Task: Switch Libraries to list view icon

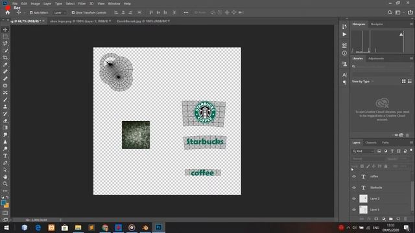Action: click(410, 82)
